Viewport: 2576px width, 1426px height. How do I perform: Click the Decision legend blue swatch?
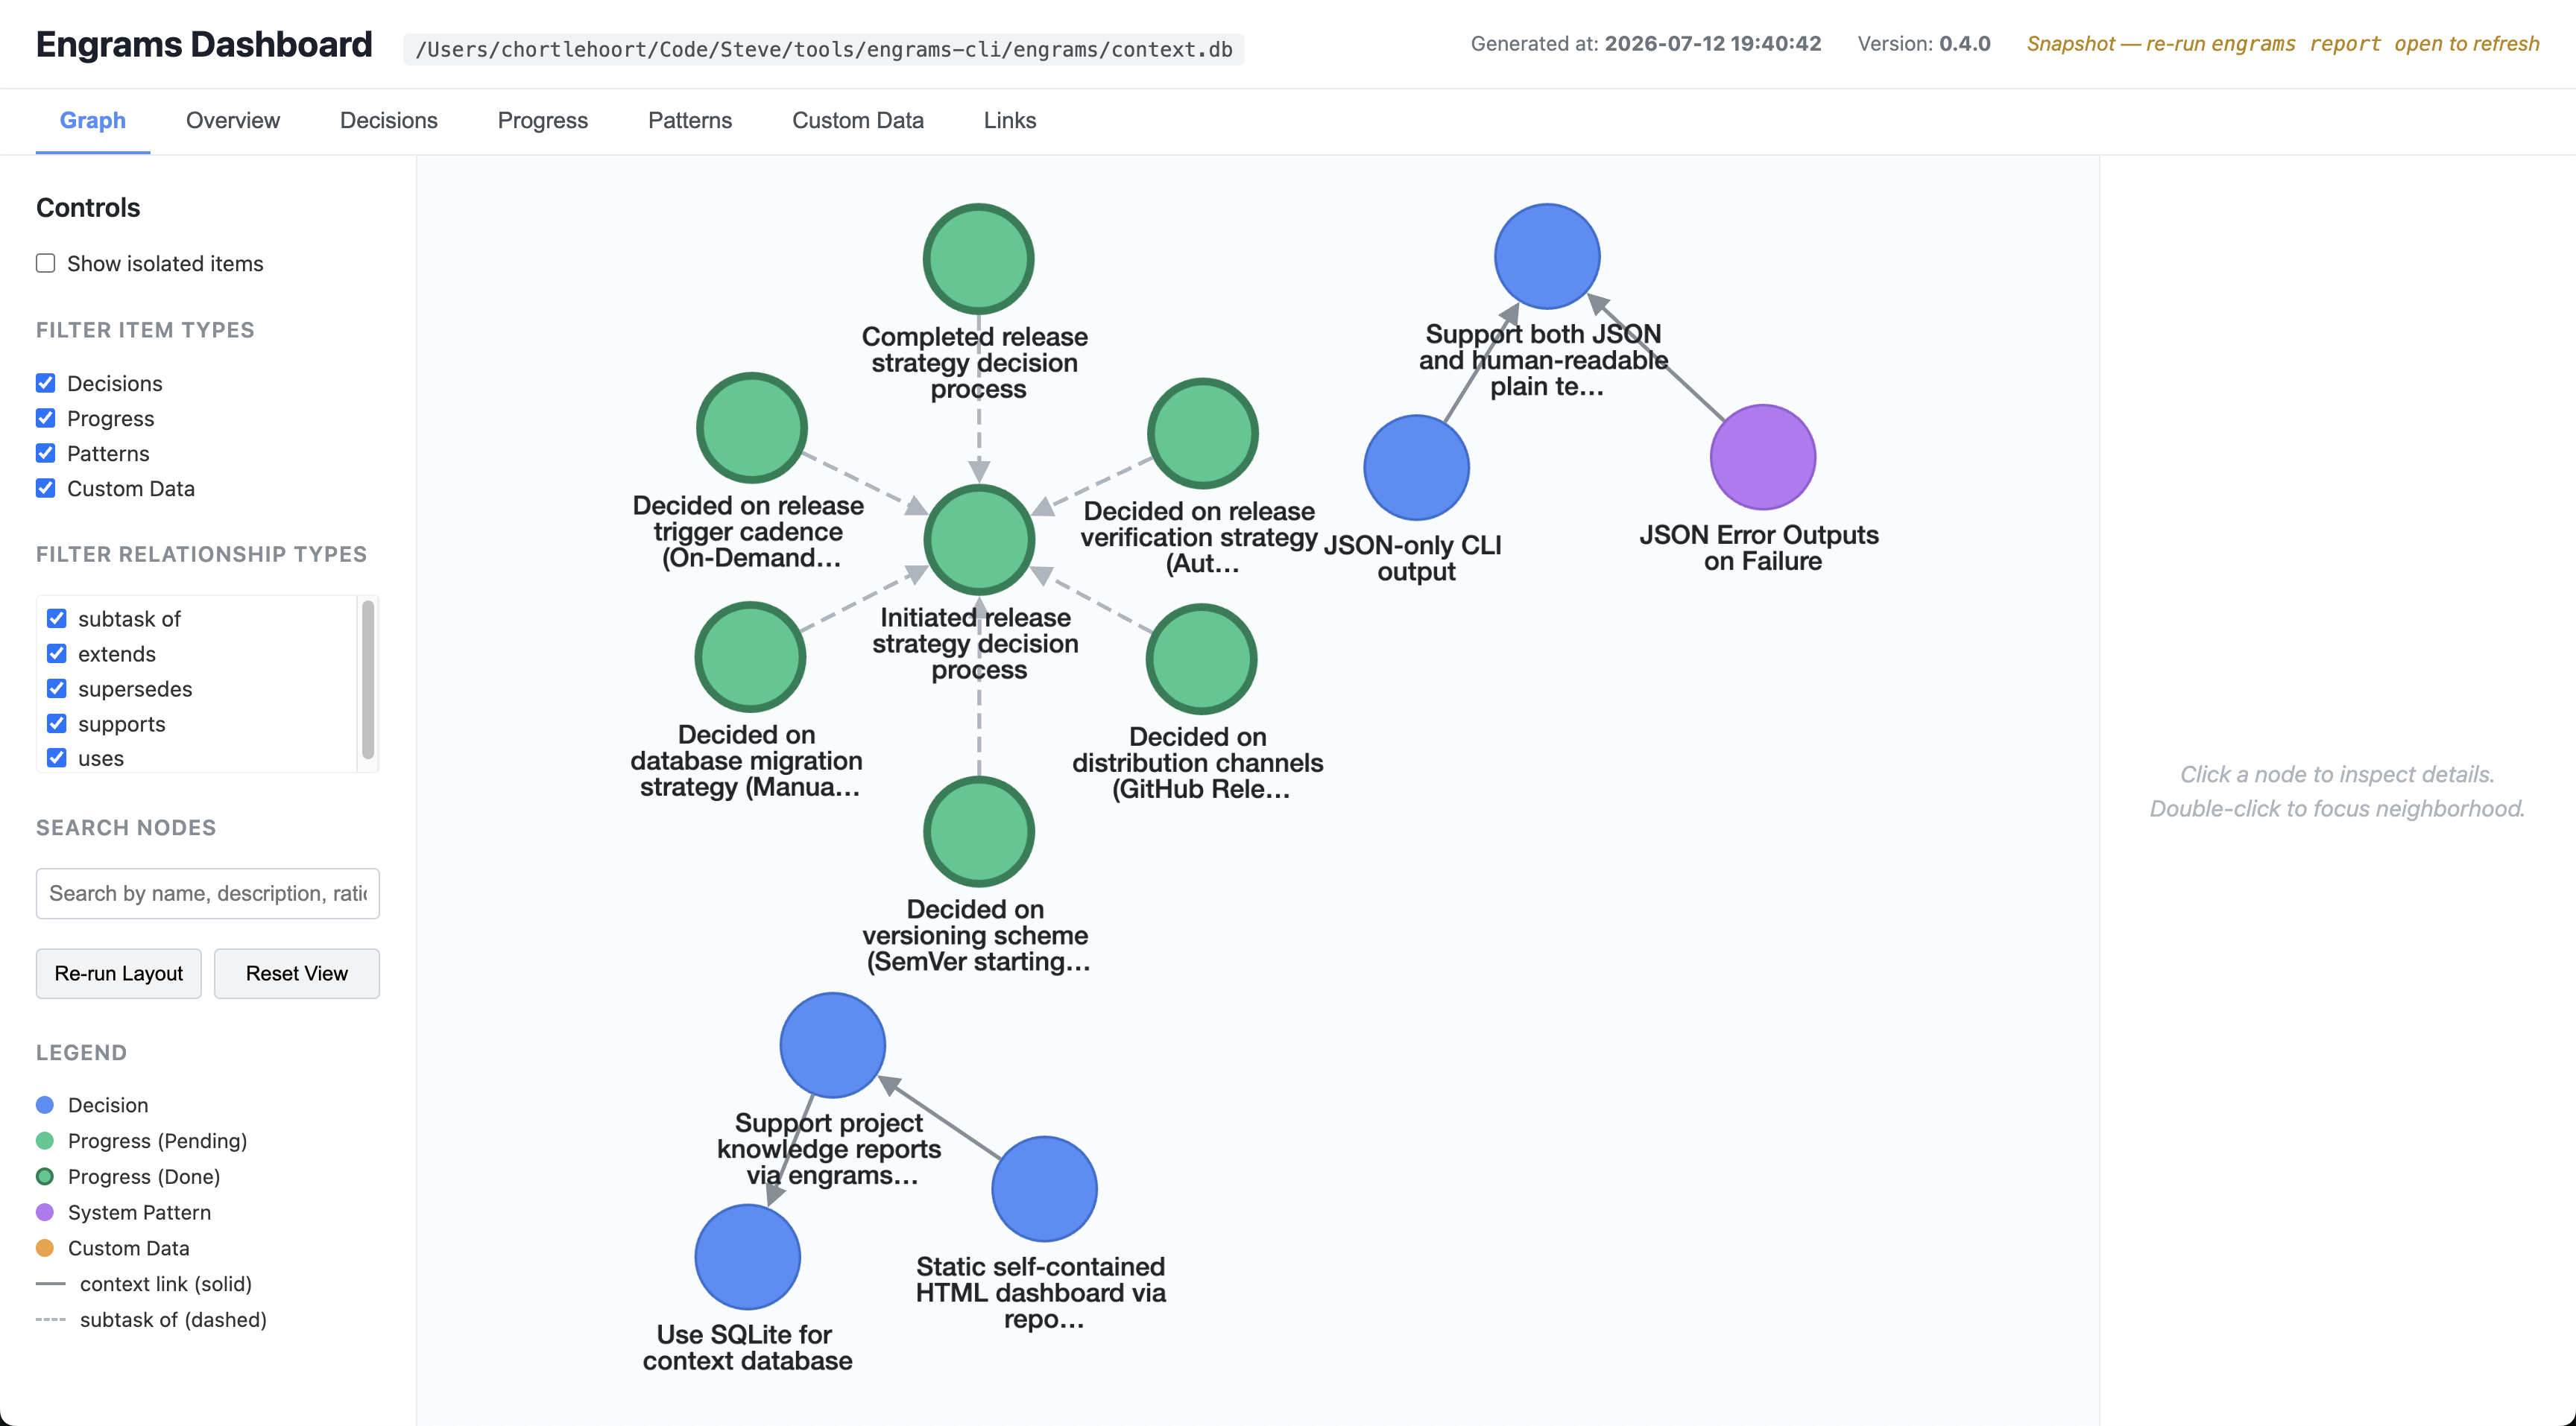[x=45, y=1105]
